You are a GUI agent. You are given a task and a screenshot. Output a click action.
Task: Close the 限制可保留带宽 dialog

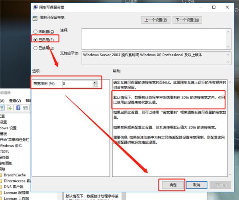coord(227,7)
